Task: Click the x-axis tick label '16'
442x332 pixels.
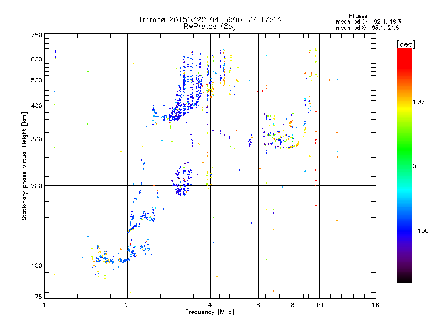Action: coord(376,305)
